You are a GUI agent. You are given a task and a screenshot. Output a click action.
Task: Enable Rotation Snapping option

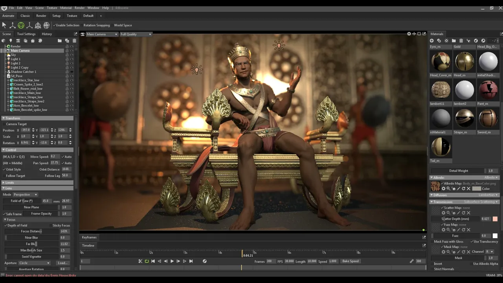pyautogui.click(x=97, y=25)
